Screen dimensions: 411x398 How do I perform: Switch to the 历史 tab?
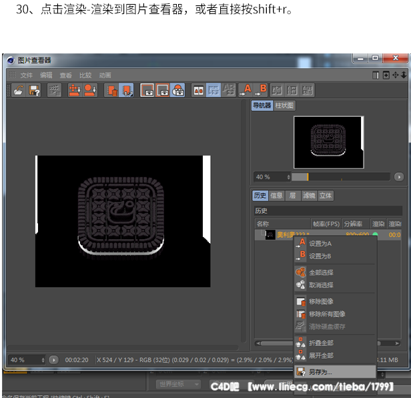[x=260, y=196]
